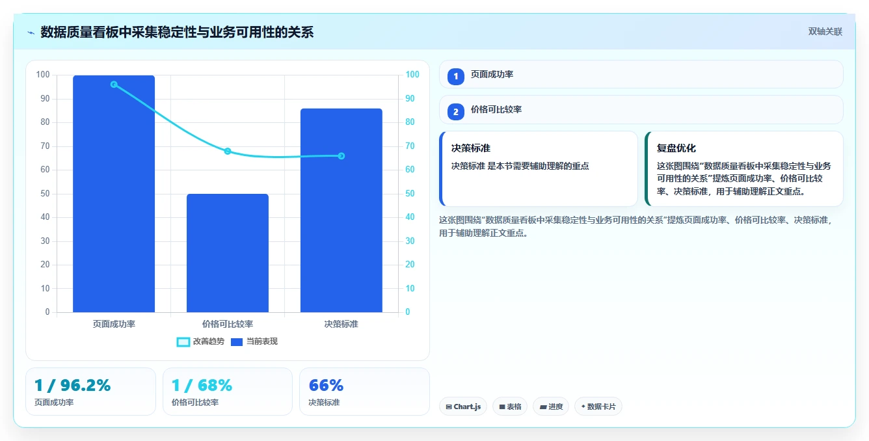Image resolution: width=869 pixels, height=441 pixels.
Task: Click the 决策标准 card heading
Action: 471,148
